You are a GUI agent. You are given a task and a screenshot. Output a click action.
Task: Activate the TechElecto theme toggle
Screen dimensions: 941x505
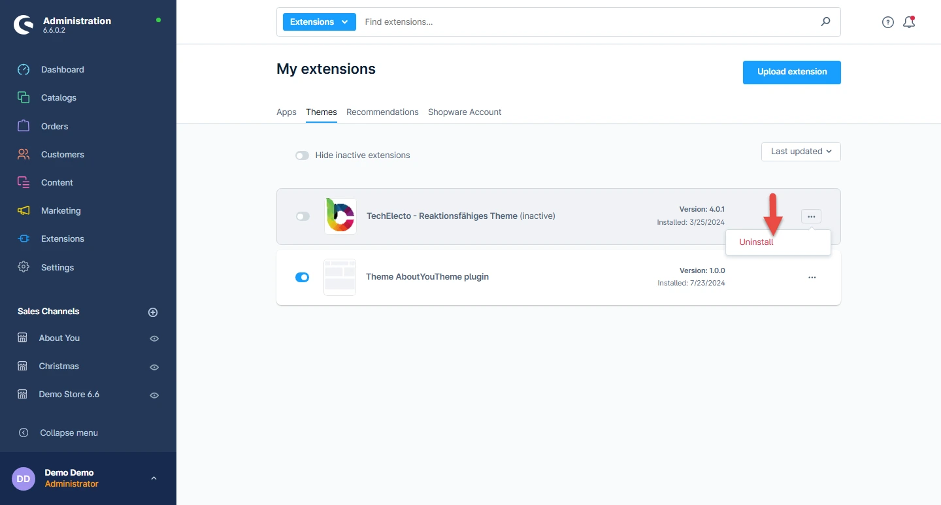303,216
